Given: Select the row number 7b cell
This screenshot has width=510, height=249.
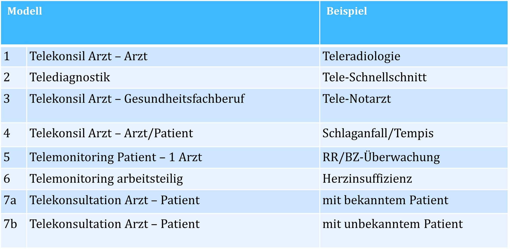Looking at the screenshot, I should (10, 224).
